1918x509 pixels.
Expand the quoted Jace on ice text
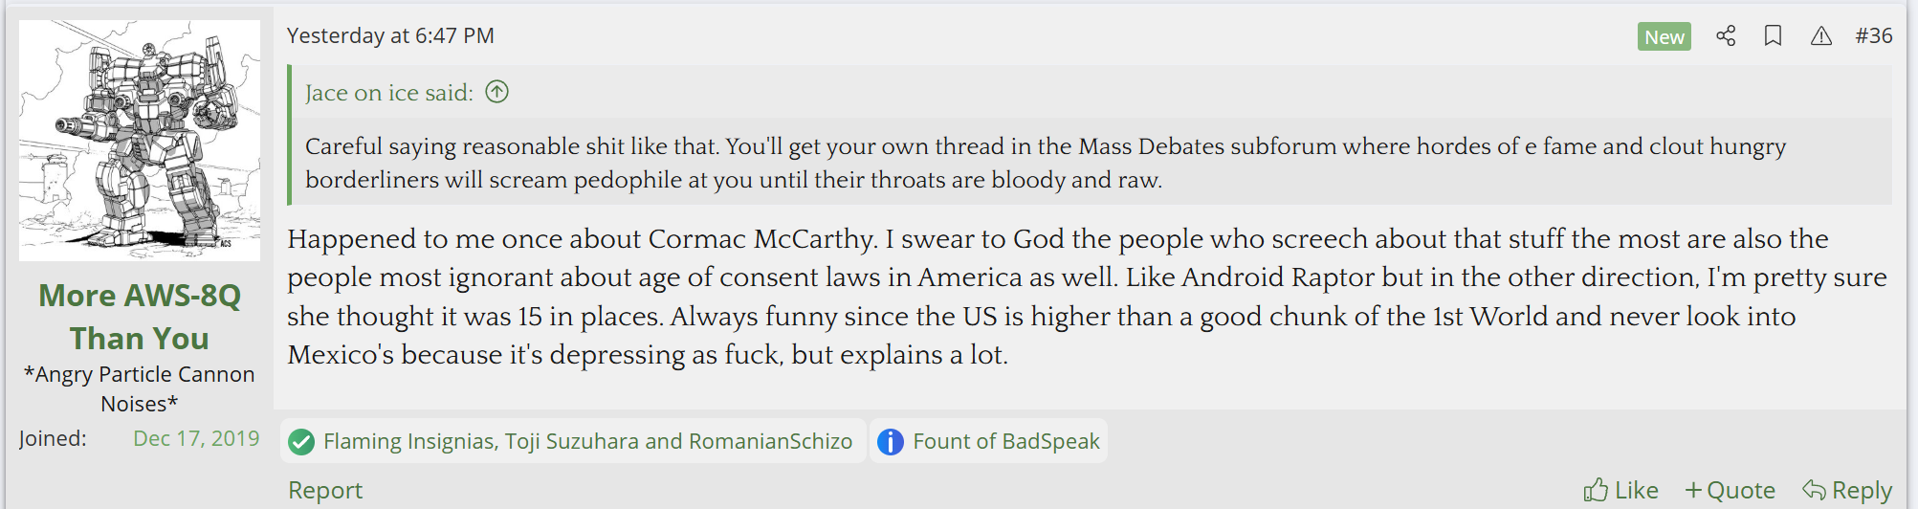coord(1045,163)
